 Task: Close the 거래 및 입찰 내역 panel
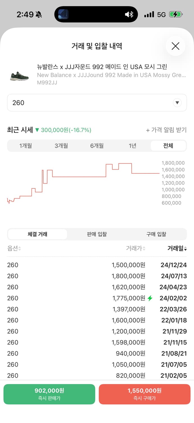175,46
